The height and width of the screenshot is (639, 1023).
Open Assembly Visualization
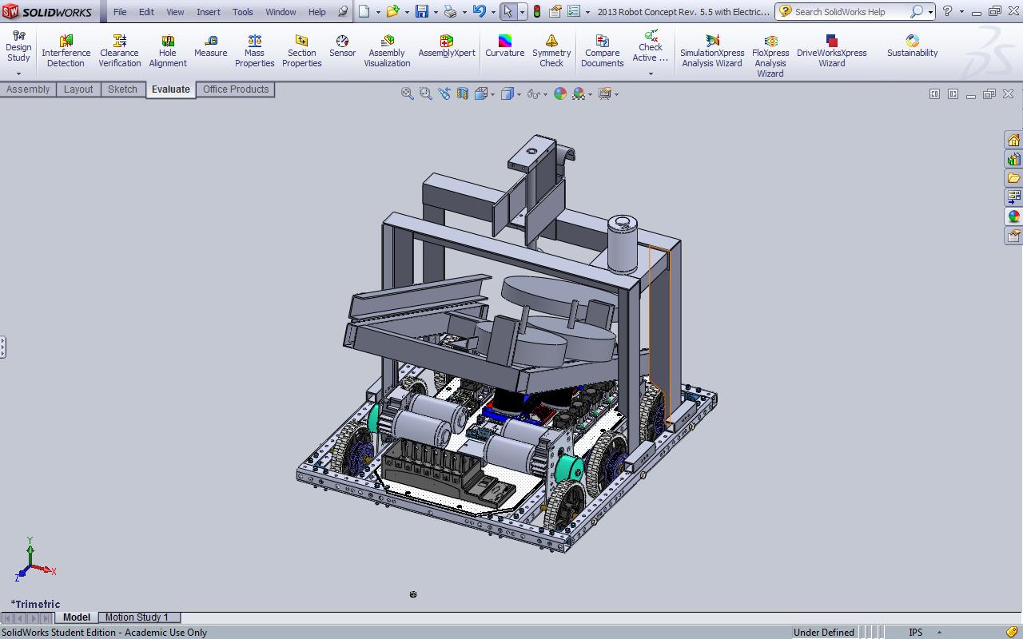click(387, 51)
